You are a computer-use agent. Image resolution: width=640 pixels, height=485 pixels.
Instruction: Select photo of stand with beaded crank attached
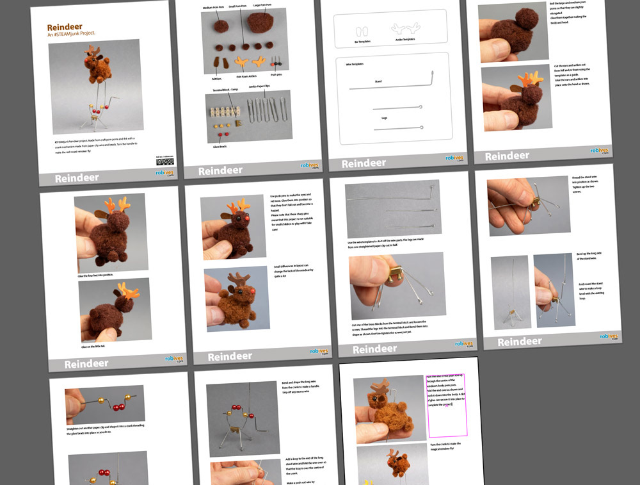(243, 419)
